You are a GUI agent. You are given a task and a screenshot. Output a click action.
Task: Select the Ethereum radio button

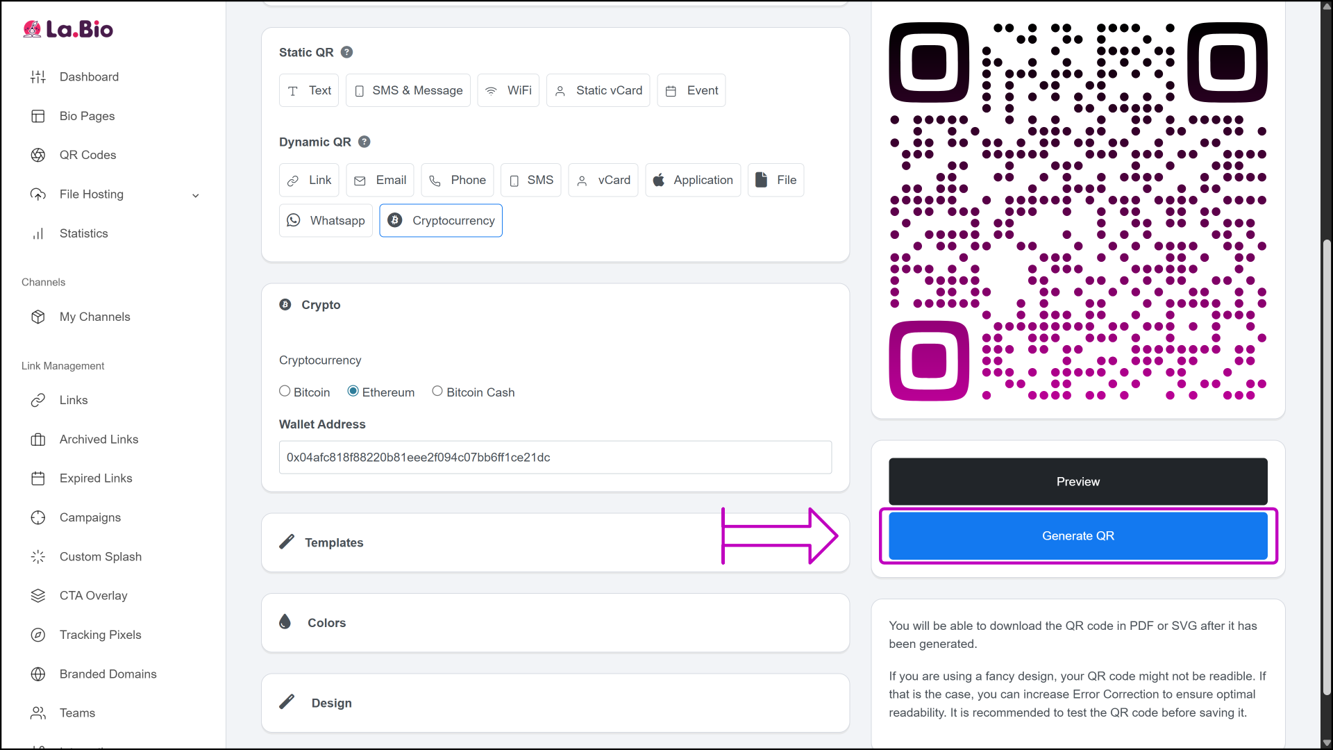click(x=353, y=392)
